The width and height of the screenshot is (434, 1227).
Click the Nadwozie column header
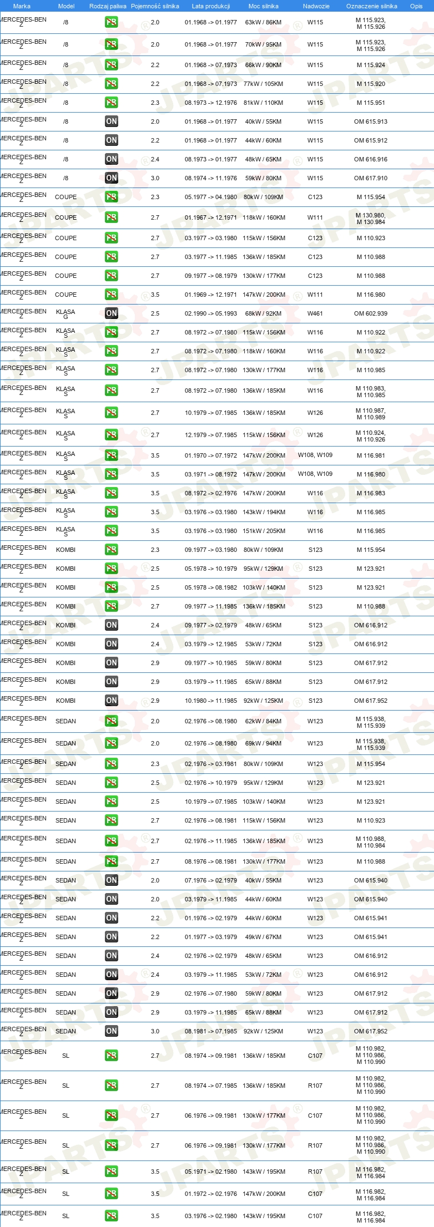316,6
